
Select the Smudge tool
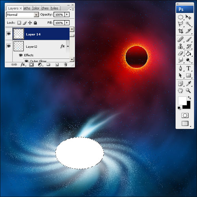[x=180, y=60]
